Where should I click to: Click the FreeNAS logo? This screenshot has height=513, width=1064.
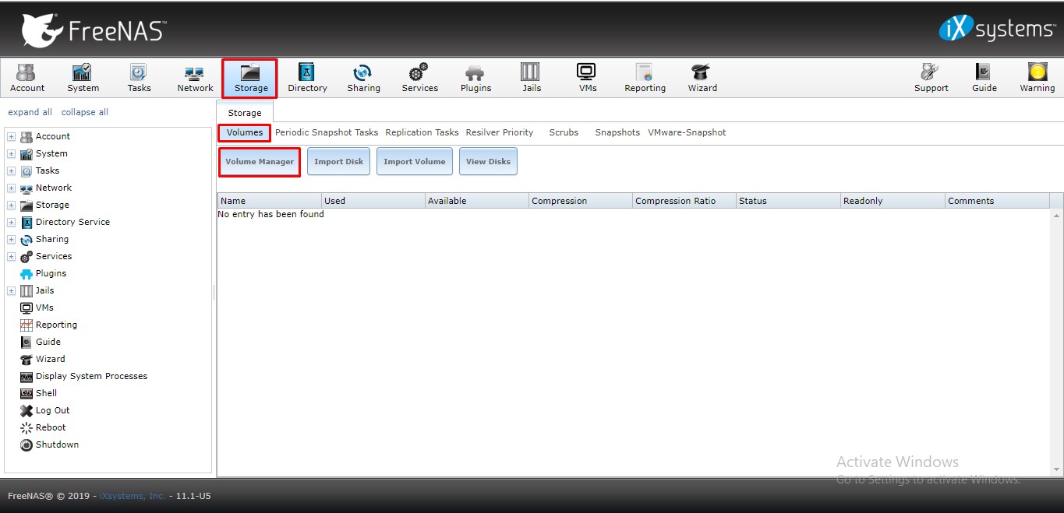pyautogui.click(x=94, y=30)
